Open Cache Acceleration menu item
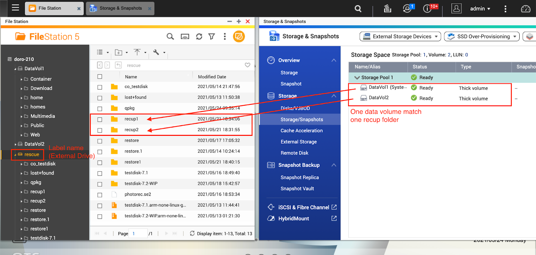The height and width of the screenshot is (255, 536). tap(301, 131)
